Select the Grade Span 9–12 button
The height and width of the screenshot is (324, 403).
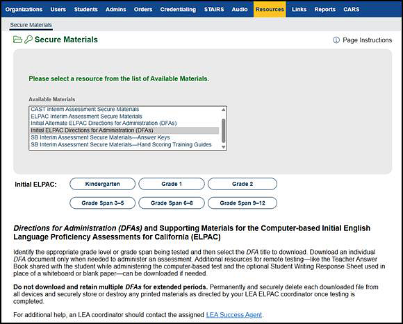click(242, 203)
